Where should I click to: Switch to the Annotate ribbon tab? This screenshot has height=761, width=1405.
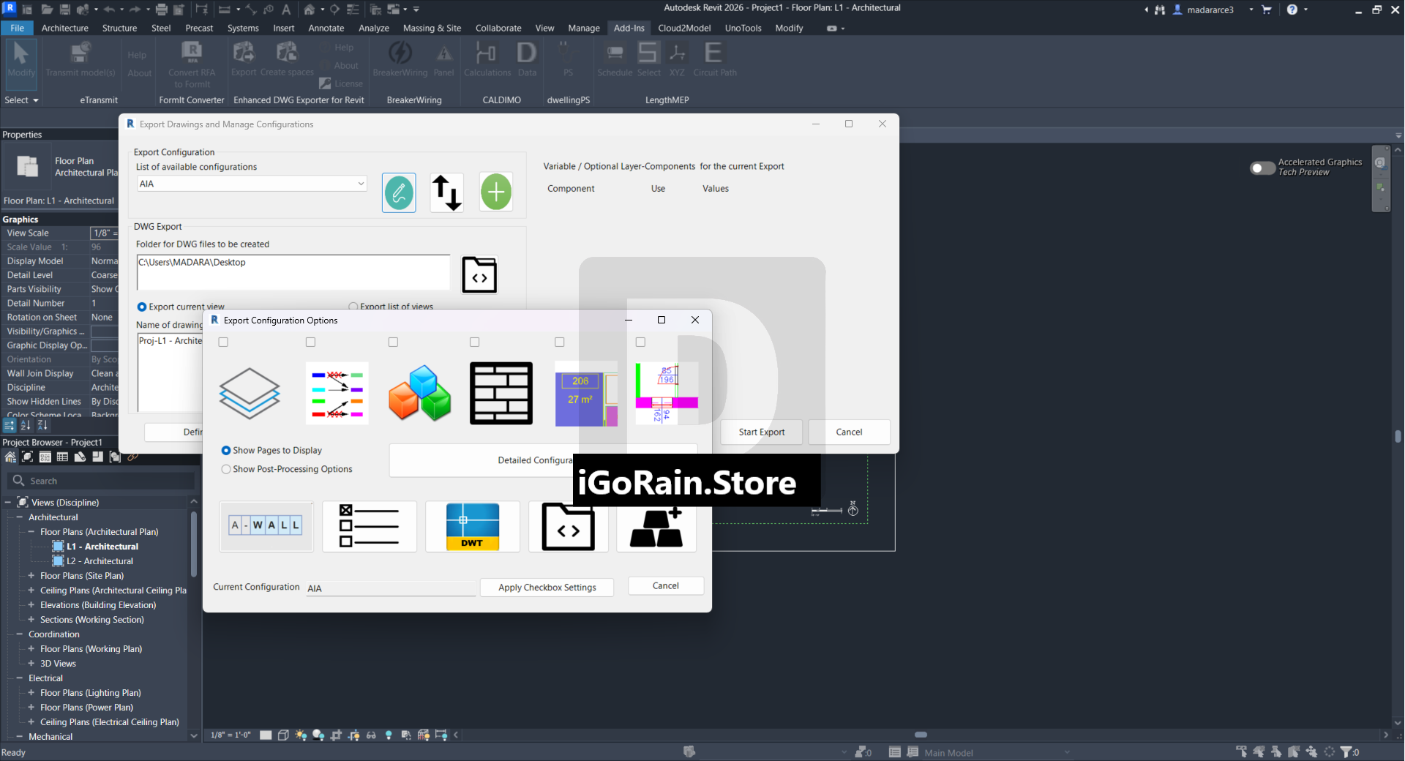point(326,29)
